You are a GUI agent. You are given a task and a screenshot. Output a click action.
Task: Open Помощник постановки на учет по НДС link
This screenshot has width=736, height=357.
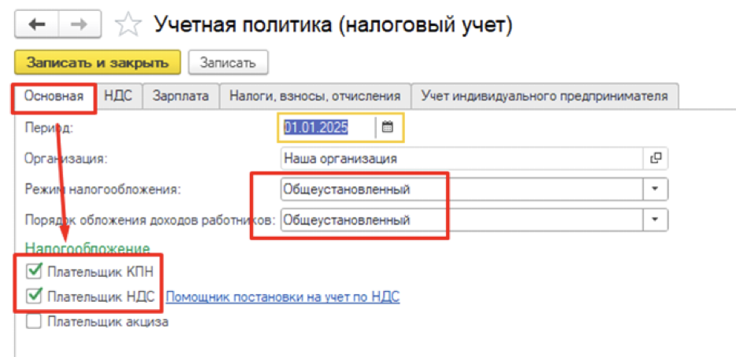pyautogui.click(x=282, y=296)
